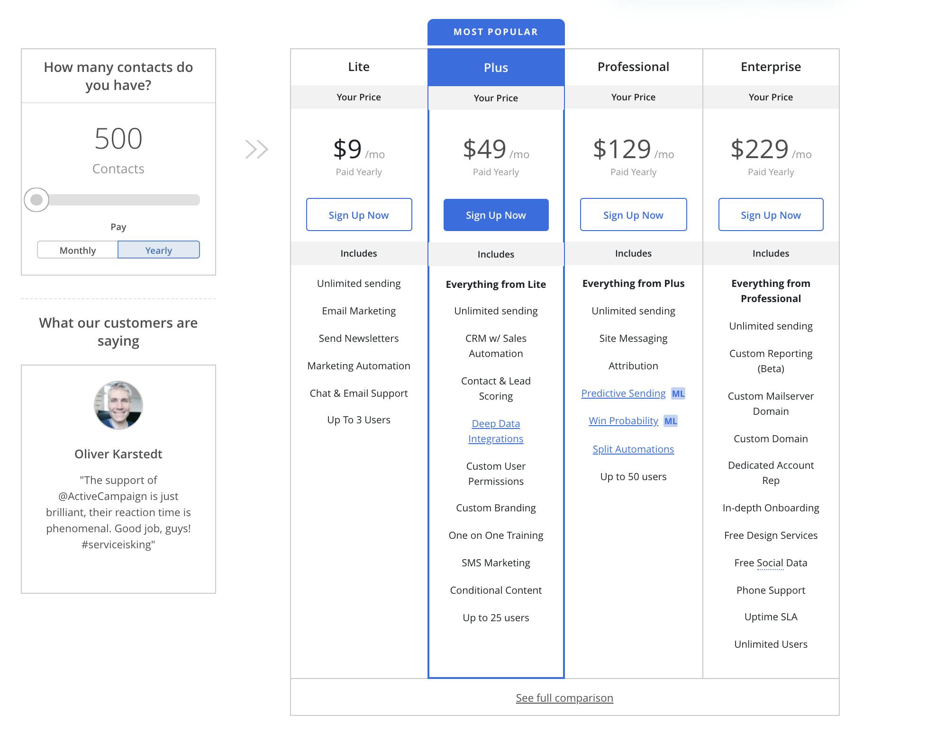
Task: Open the Predictive Sending link
Action: point(623,393)
